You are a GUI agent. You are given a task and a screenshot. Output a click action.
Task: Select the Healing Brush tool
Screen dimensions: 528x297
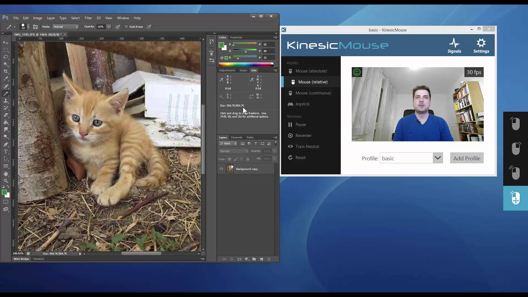[x=6, y=85]
